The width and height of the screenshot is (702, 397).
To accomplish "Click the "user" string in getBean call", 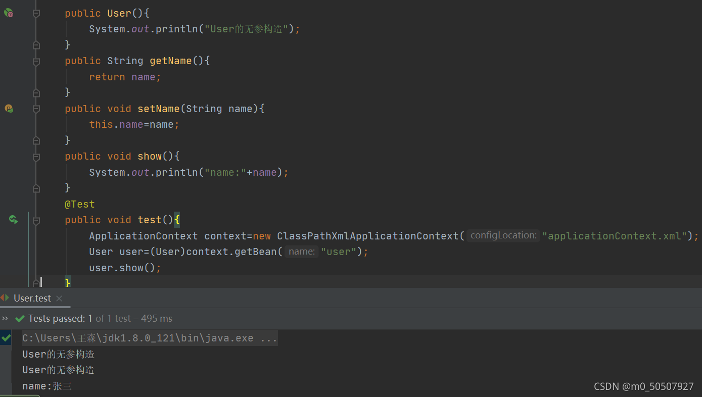I will pos(339,252).
